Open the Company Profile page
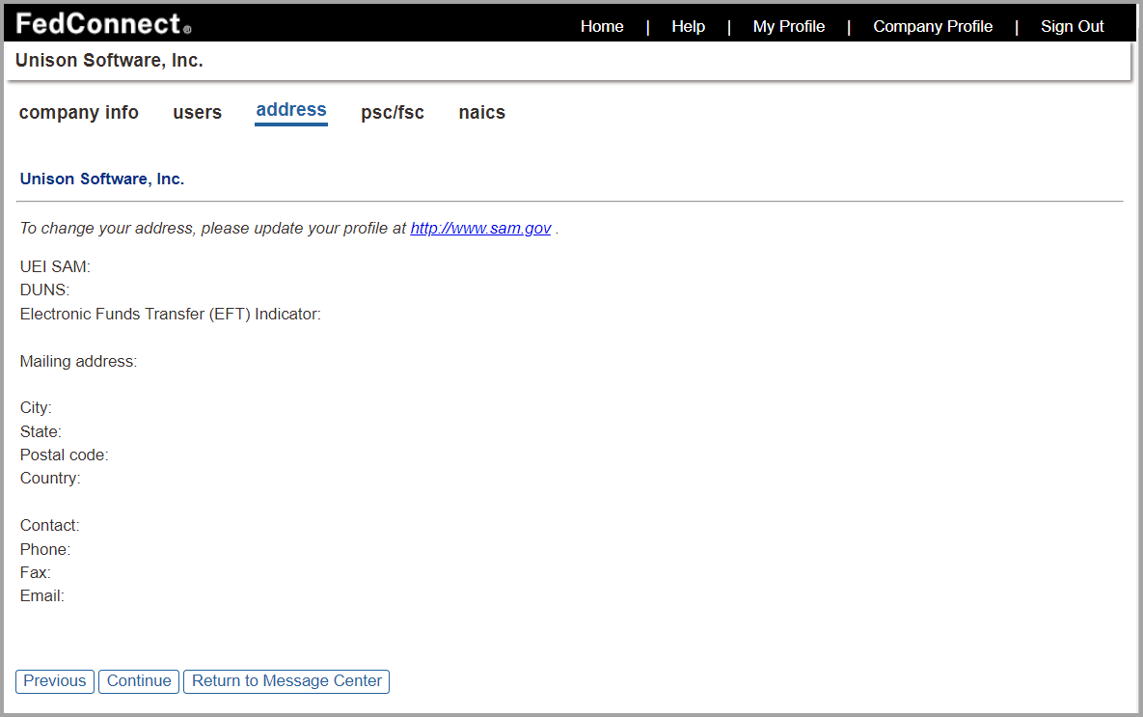This screenshot has width=1143, height=717. [932, 26]
